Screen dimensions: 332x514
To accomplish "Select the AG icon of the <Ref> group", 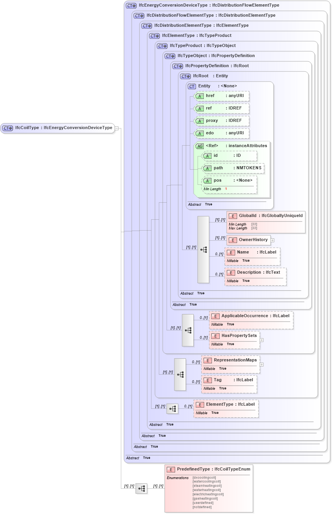I will tap(200, 146).
